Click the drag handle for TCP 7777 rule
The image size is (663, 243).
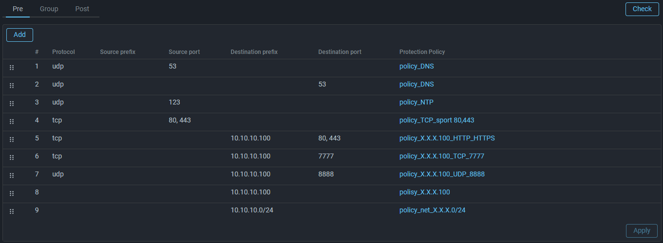pos(12,157)
